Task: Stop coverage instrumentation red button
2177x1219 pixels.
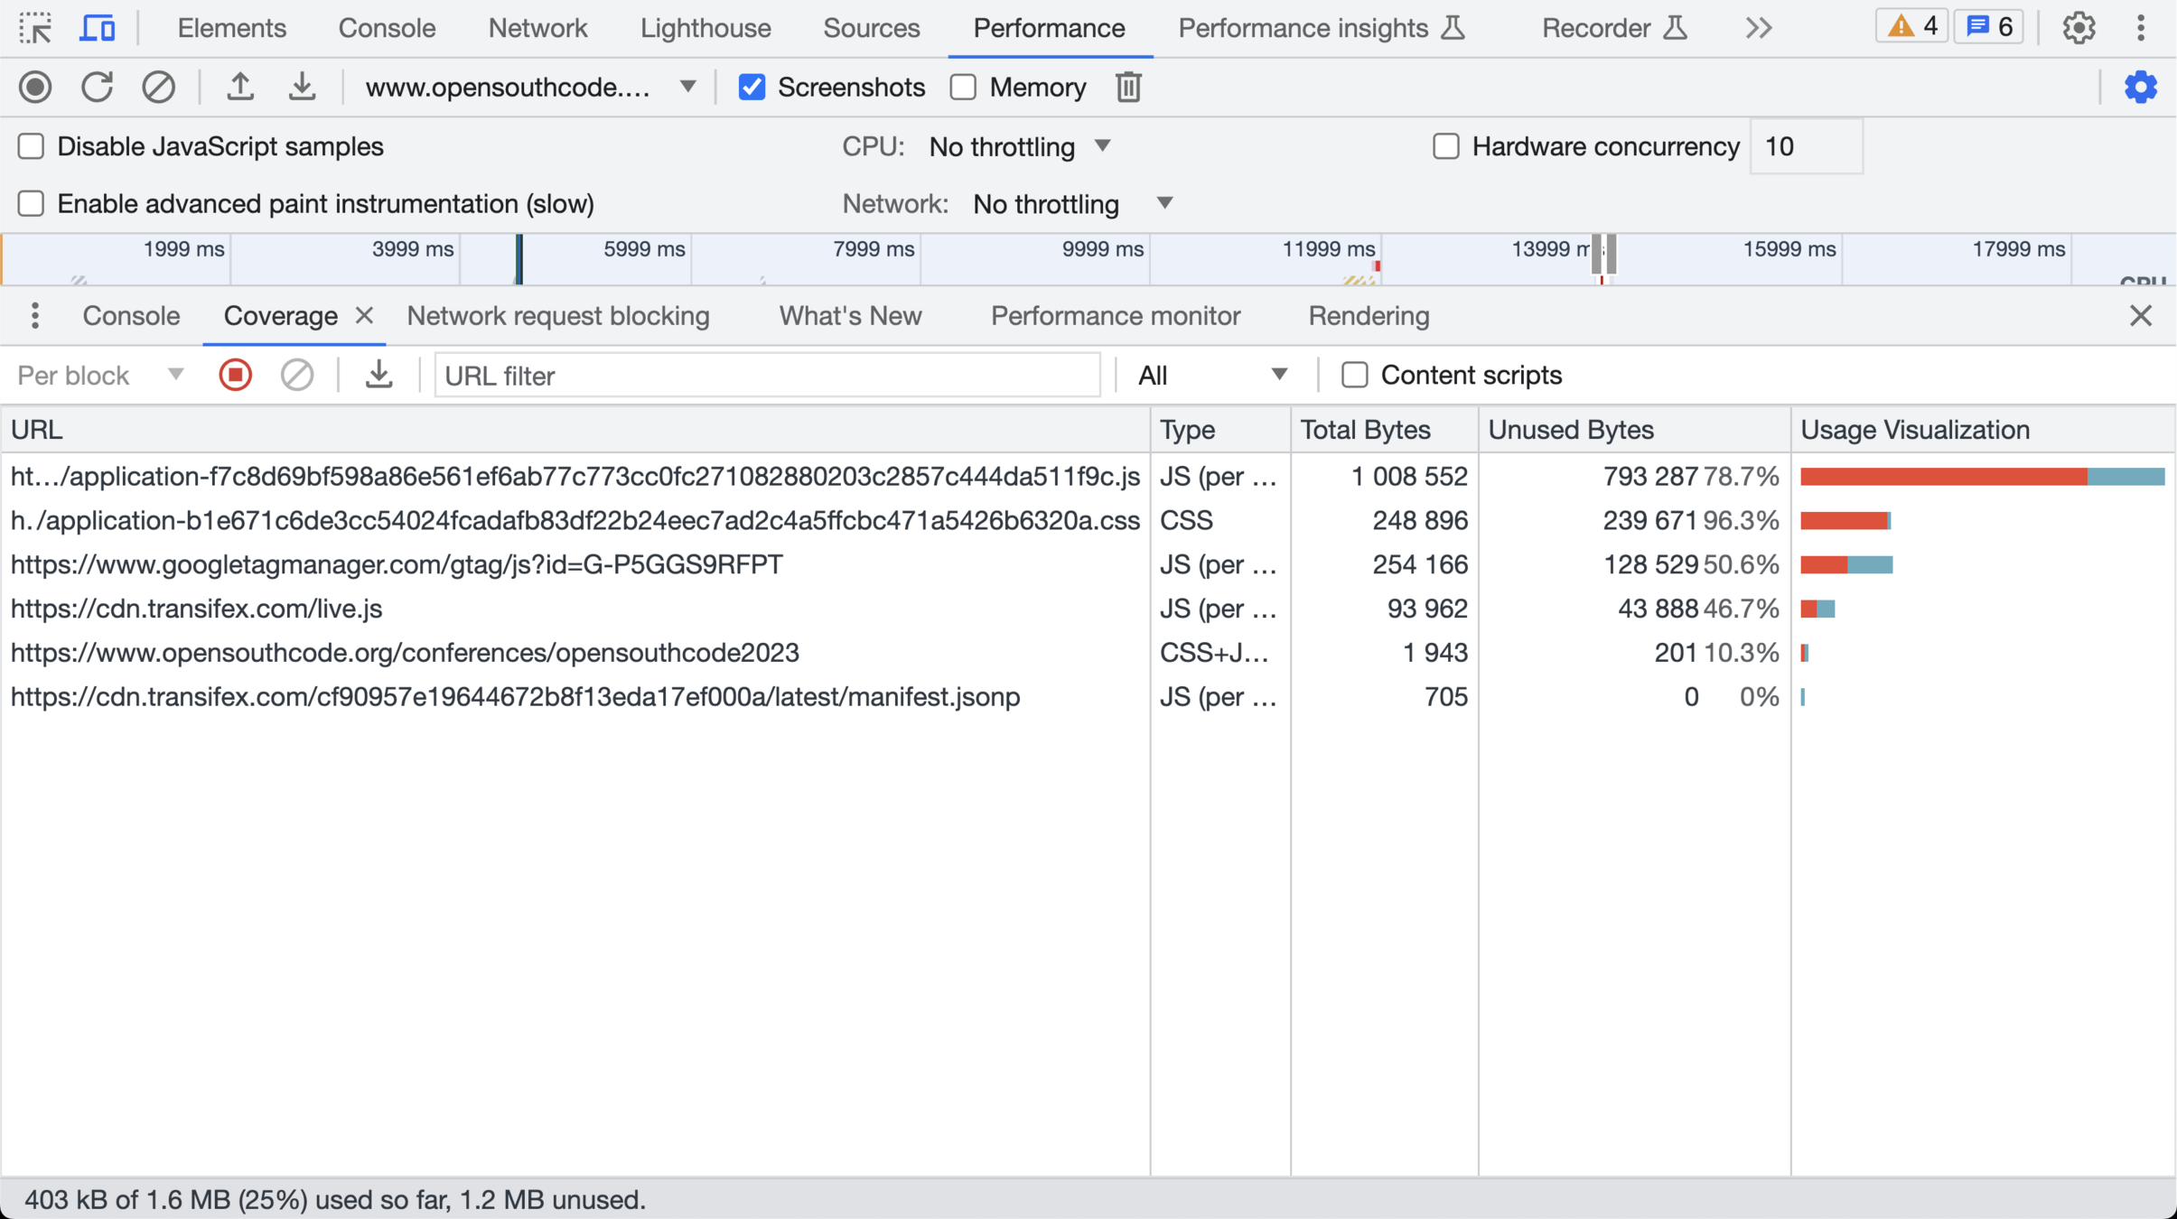Action: click(236, 375)
